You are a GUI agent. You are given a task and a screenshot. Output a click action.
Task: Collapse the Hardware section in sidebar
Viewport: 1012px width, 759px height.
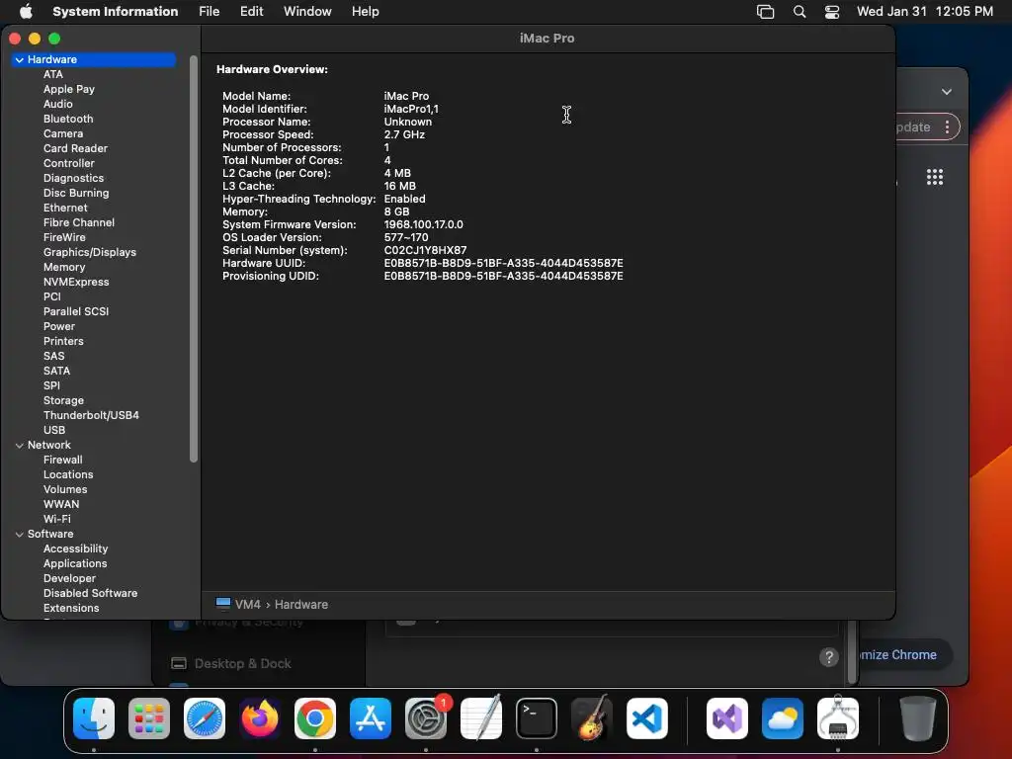(20, 60)
